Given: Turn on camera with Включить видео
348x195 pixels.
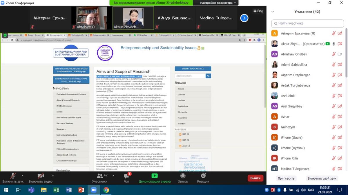Looking at the screenshot, I should [x=41, y=178].
